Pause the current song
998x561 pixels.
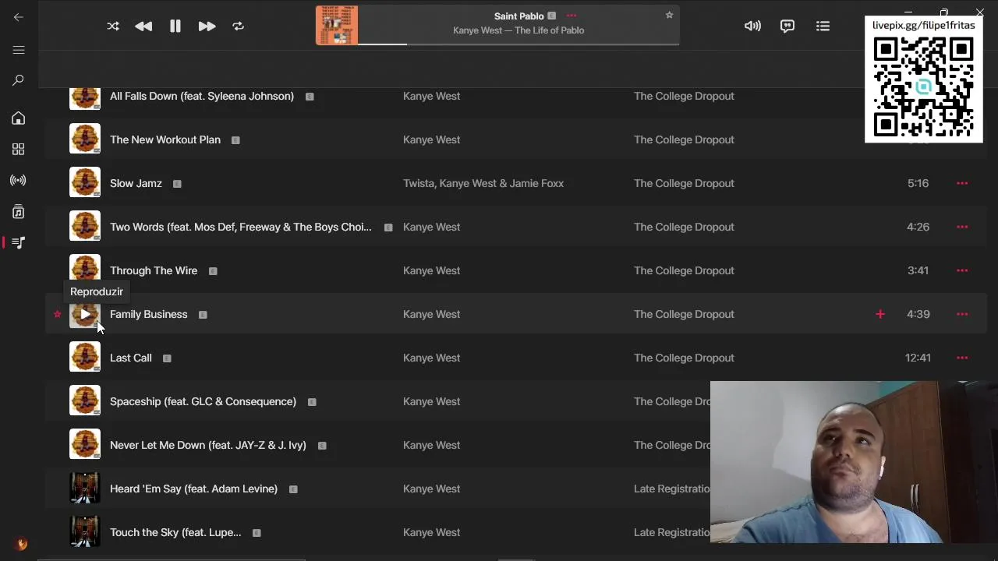[x=175, y=26]
